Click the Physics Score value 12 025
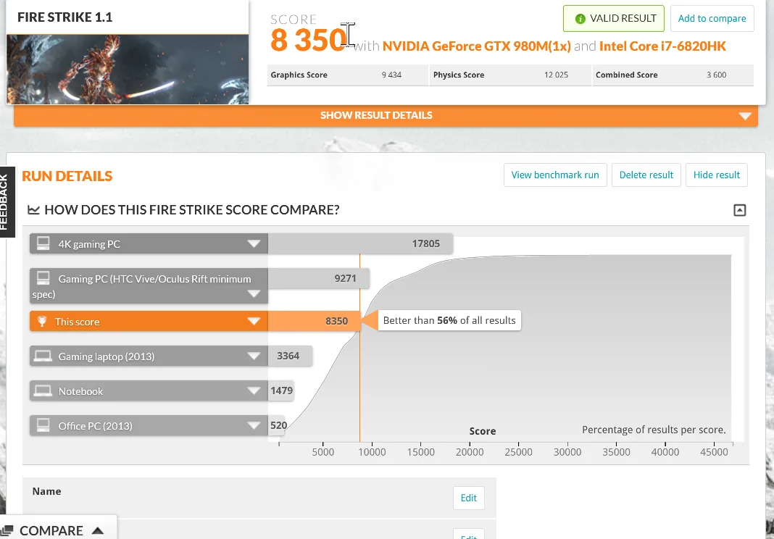Image resolution: width=774 pixels, height=539 pixels. tap(556, 75)
